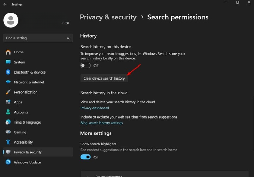Open Windows Update page
The width and height of the screenshot is (254, 177).
38,162
